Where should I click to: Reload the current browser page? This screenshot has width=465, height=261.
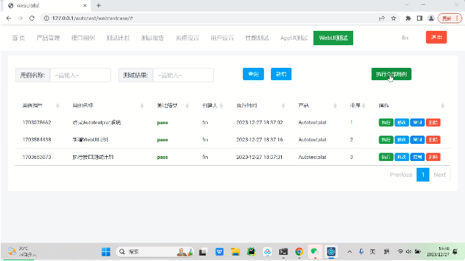(32, 18)
